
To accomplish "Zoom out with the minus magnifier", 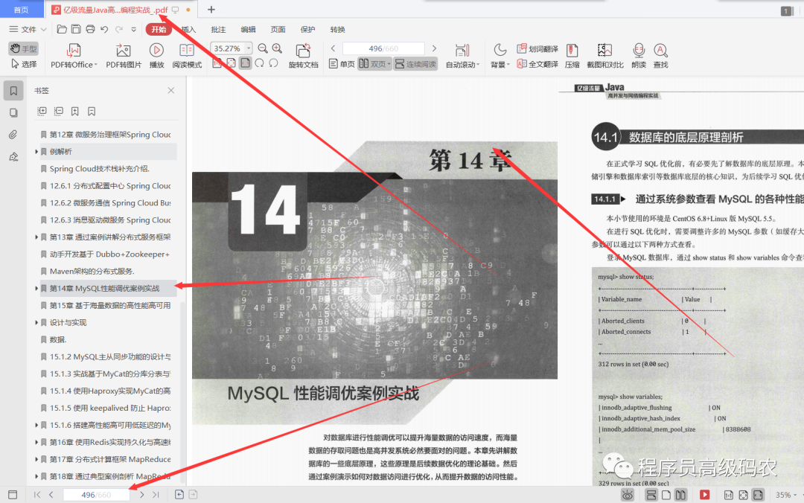I will [x=263, y=48].
